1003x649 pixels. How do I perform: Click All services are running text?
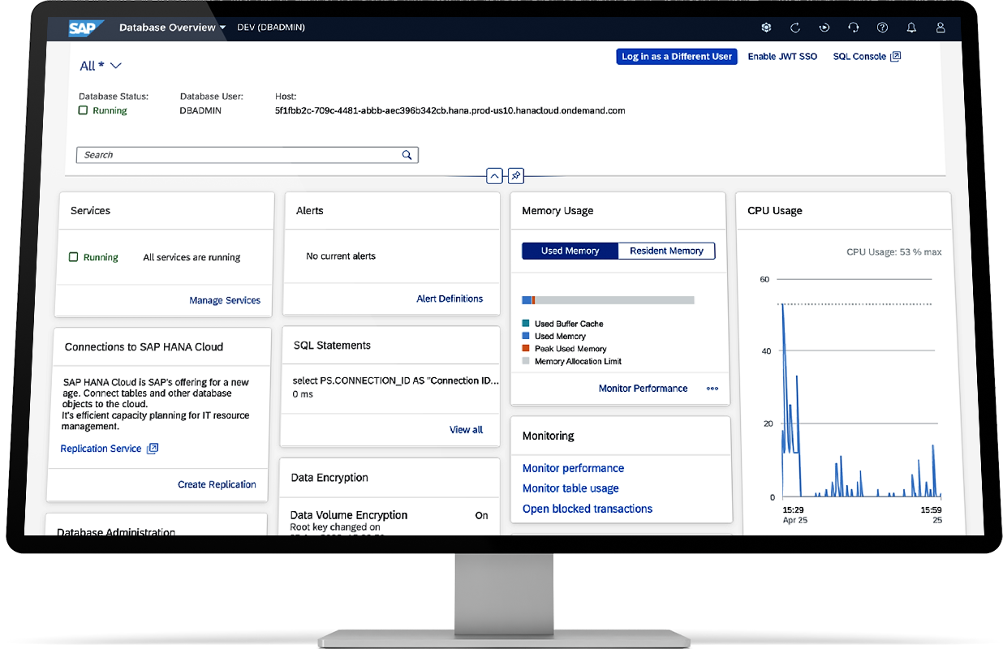(192, 257)
